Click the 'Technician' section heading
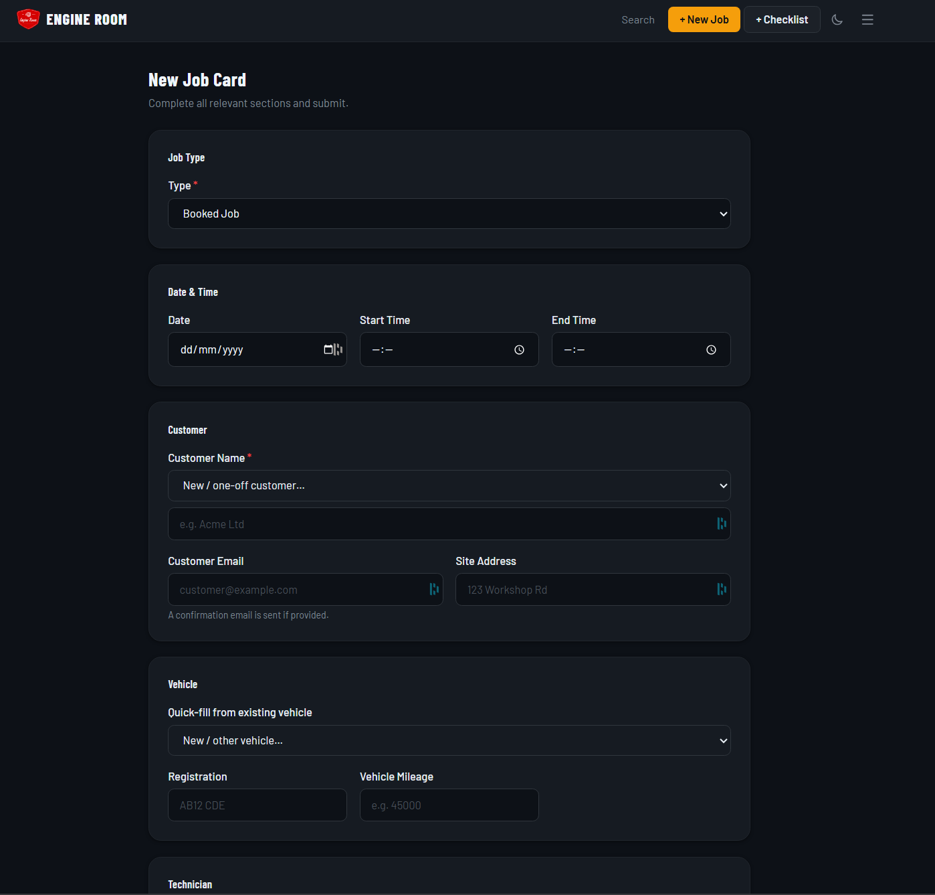Image resolution: width=935 pixels, height=895 pixels. [x=190, y=884]
